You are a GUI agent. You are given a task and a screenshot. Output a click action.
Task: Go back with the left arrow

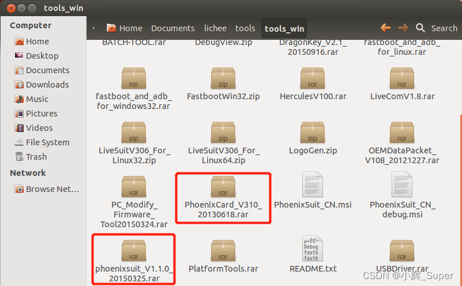(x=386, y=28)
